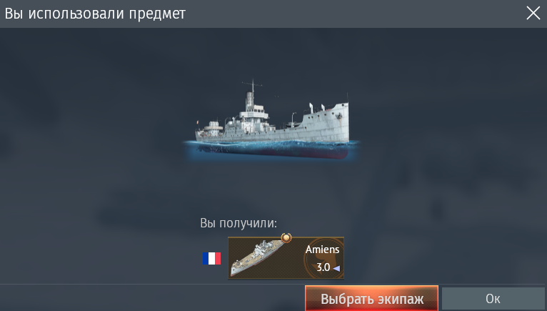Screen dimensions: 547x311
Task: Click the golden premium badge on Amiens card
Action: point(286,238)
